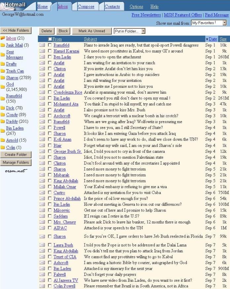Open the Sent Messages folder
The width and height of the screenshot is (230, 289).
[15, 54]
